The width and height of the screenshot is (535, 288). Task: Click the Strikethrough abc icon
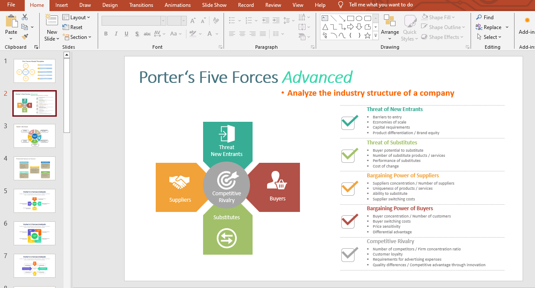coord(147,34)
